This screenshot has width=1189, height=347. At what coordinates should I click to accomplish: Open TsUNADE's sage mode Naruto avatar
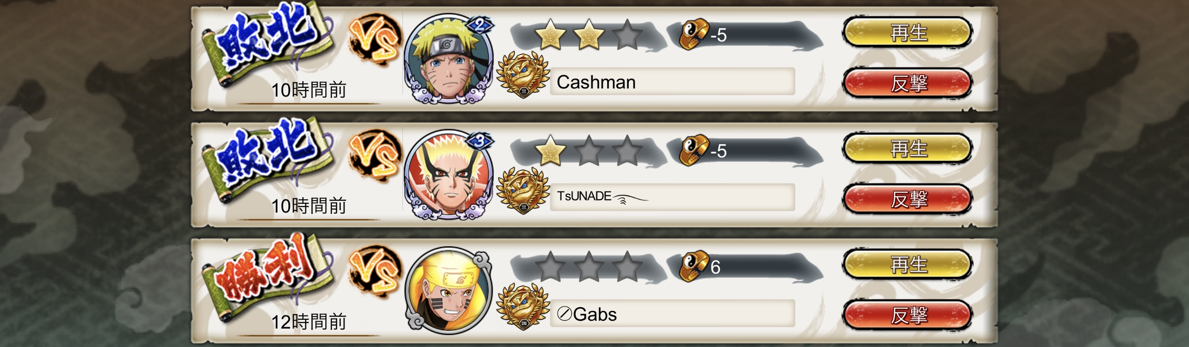(x=448, y=175)
